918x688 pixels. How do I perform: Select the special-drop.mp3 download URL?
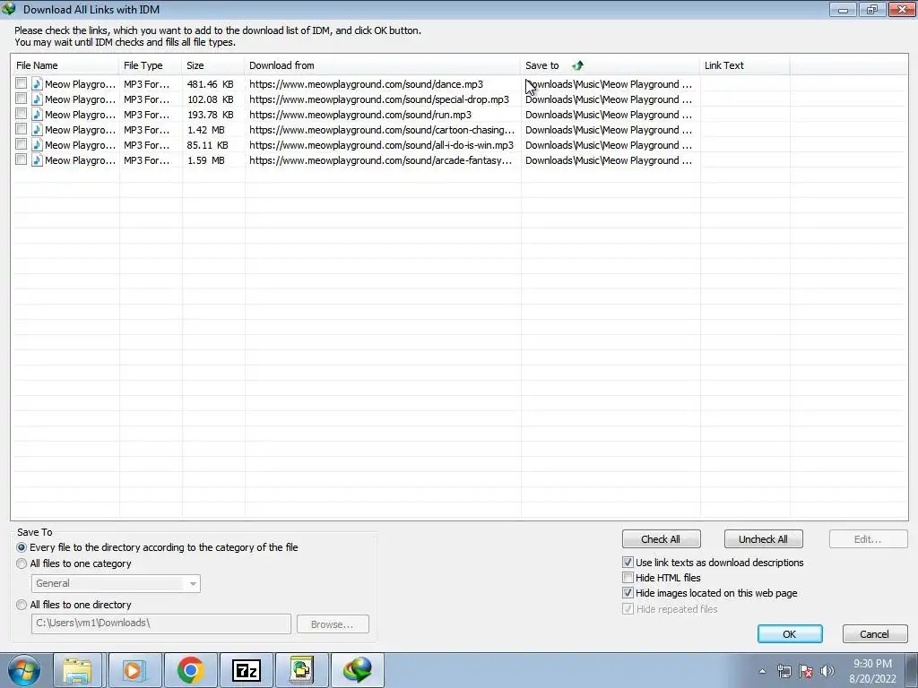point(379,99)
